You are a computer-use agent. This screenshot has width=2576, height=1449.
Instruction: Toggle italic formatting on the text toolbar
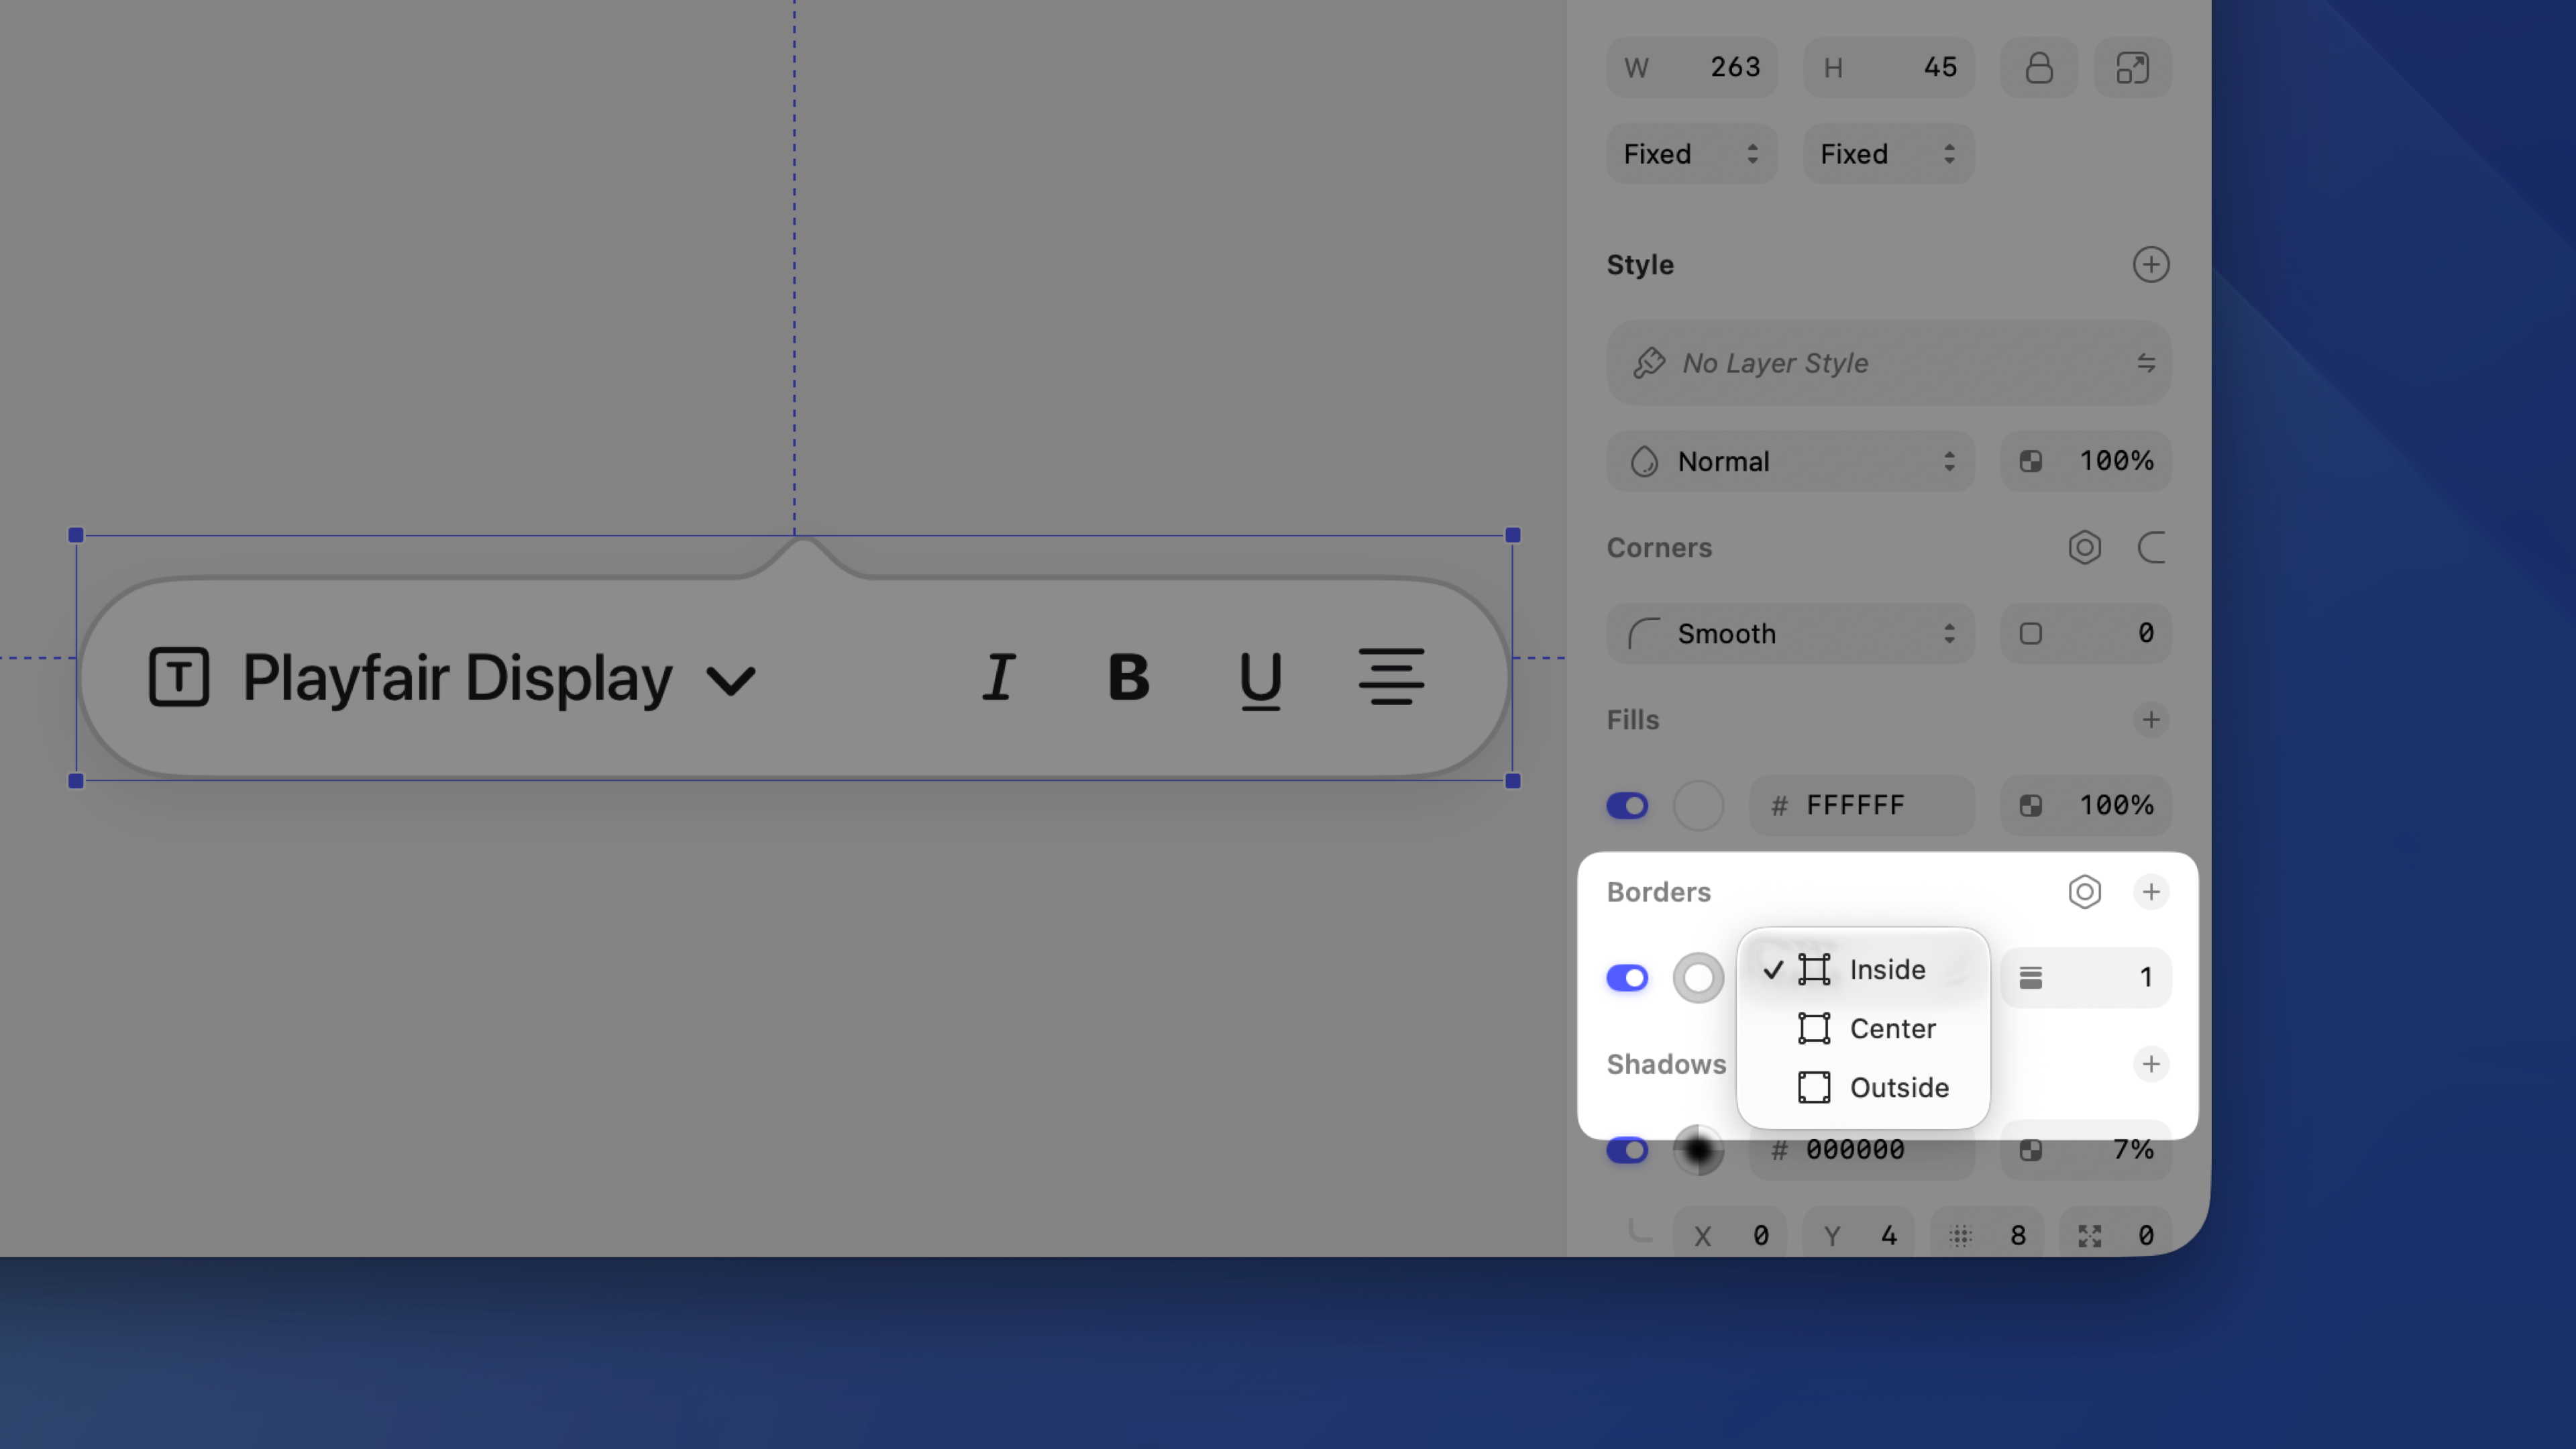(999, 677)
